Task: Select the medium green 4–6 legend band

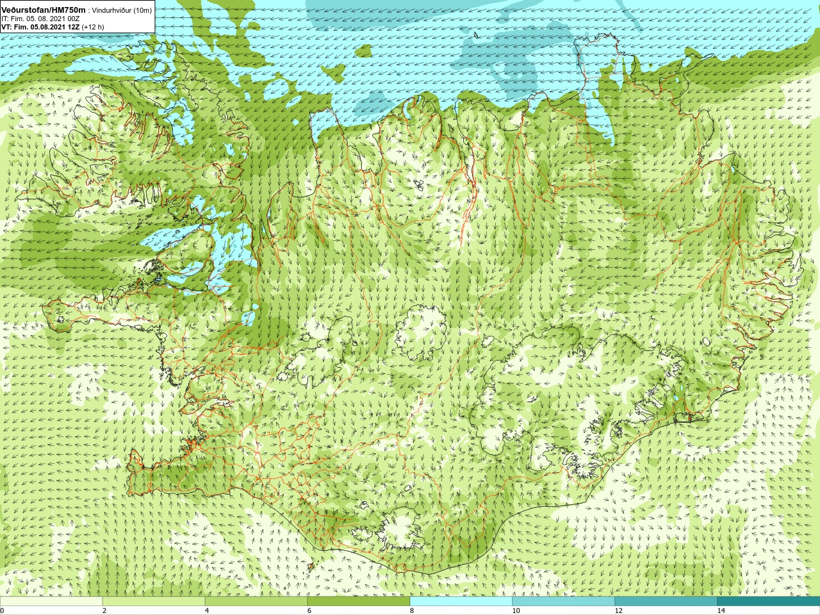Action: click(x=256, y=602)
